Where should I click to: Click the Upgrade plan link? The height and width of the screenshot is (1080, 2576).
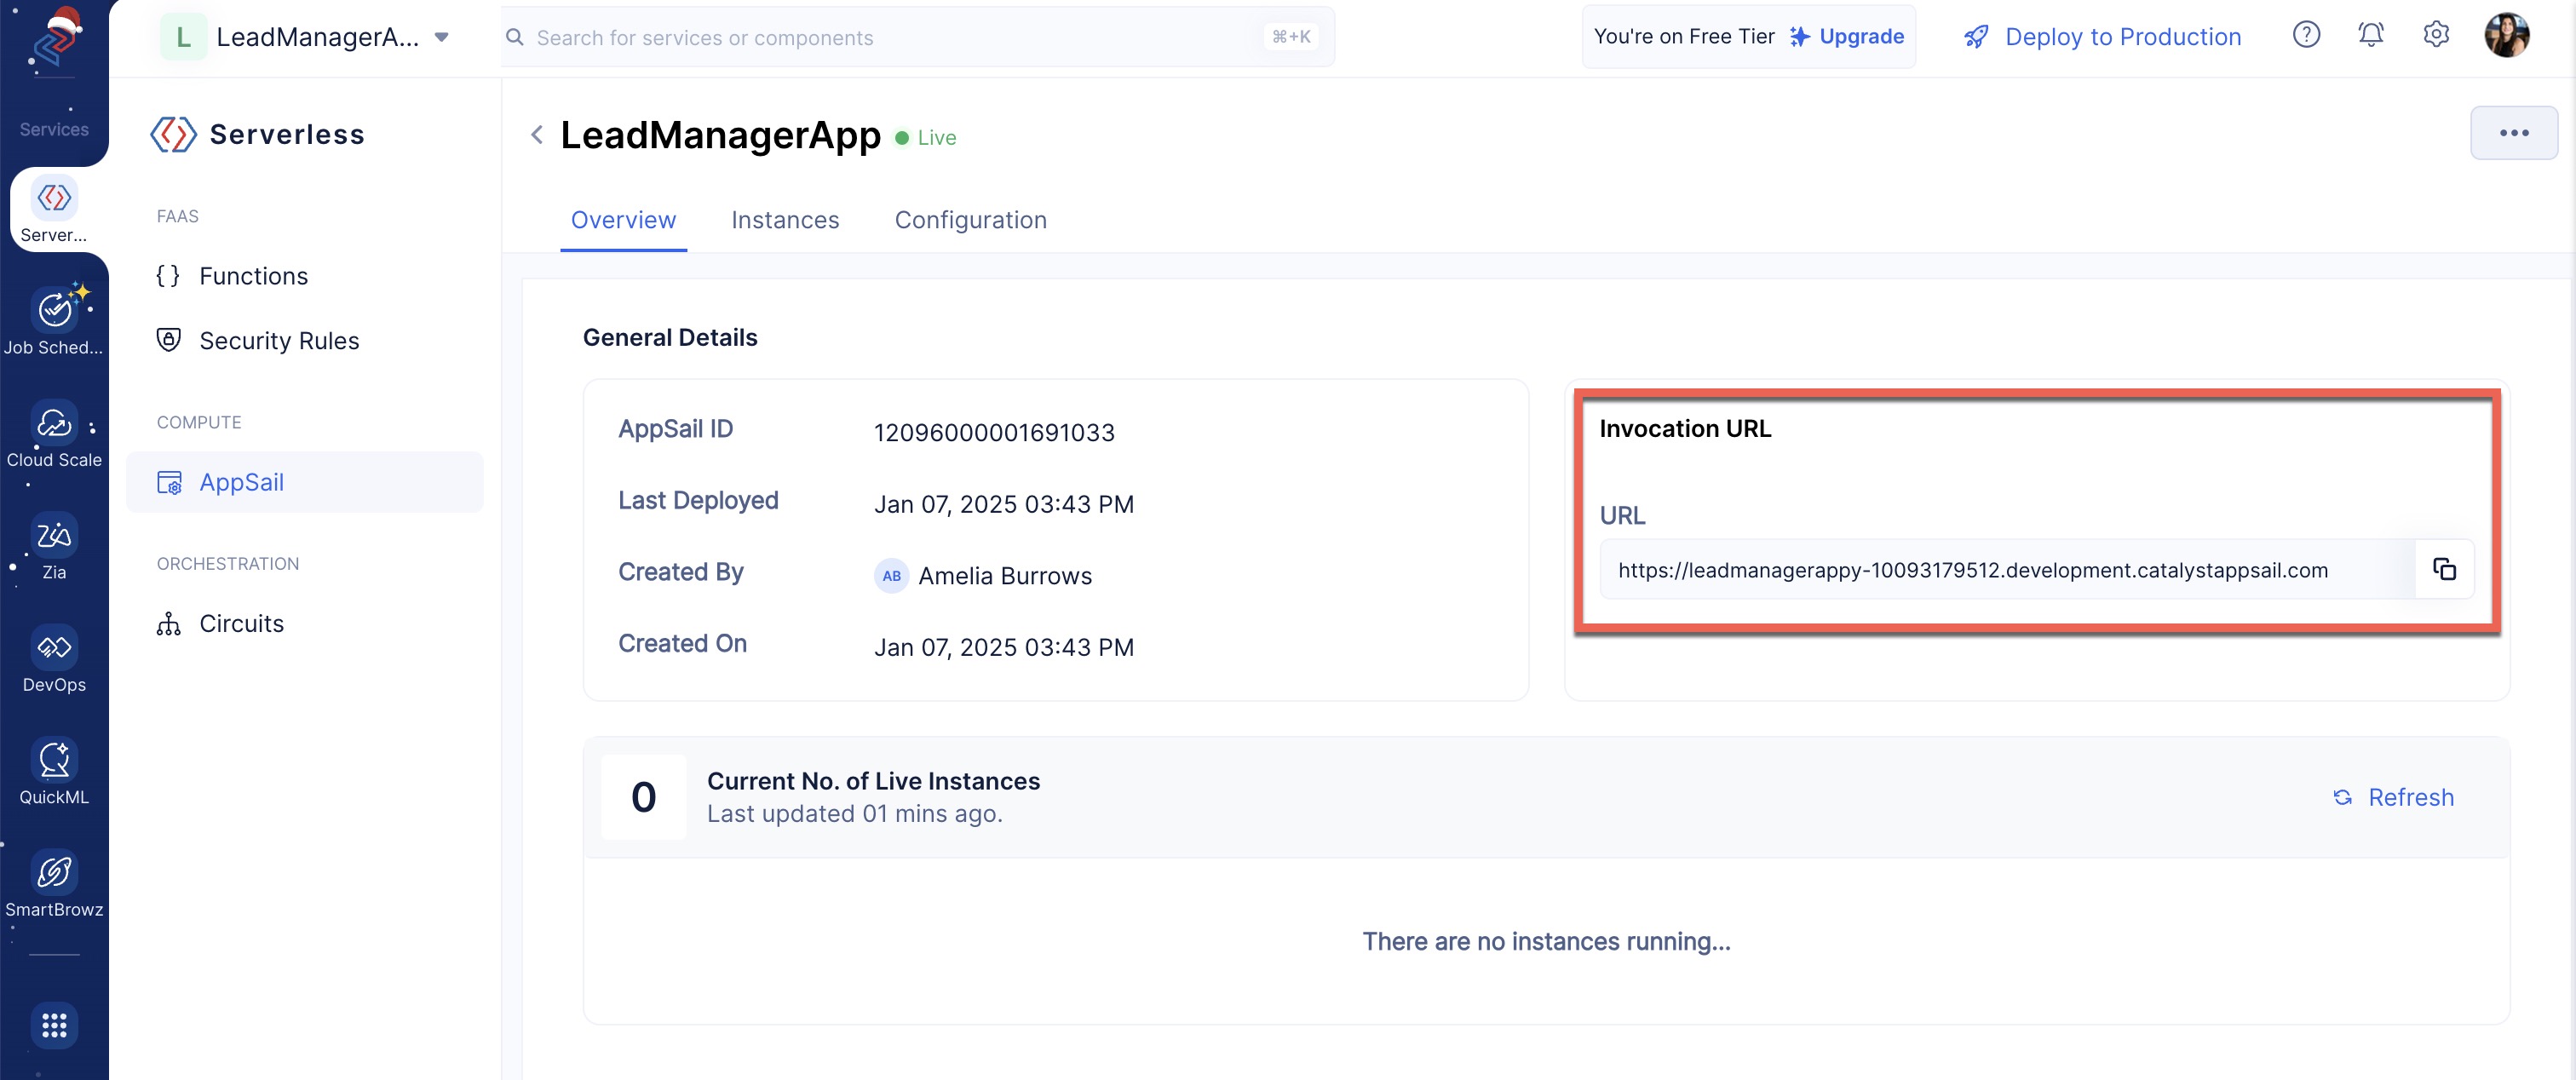[1863, 35]
